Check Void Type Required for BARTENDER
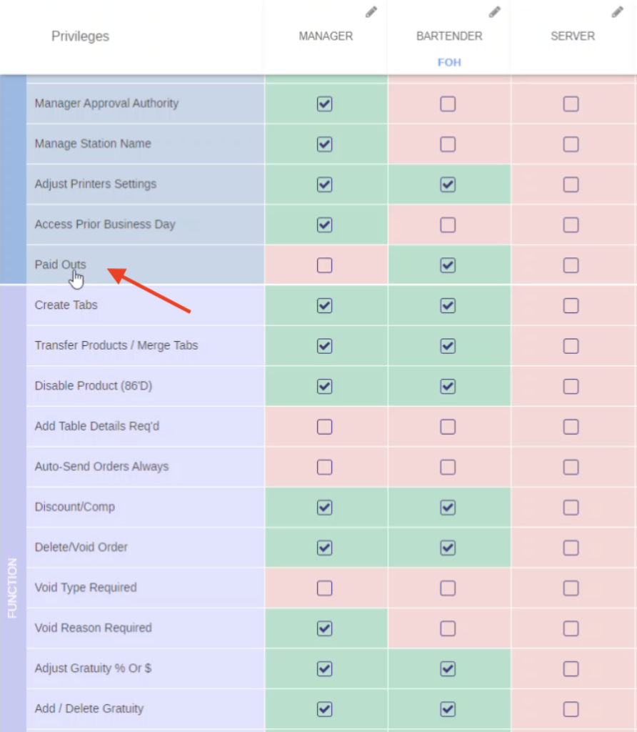This screenshot has width=637, height=732. (x=448, y=588)
